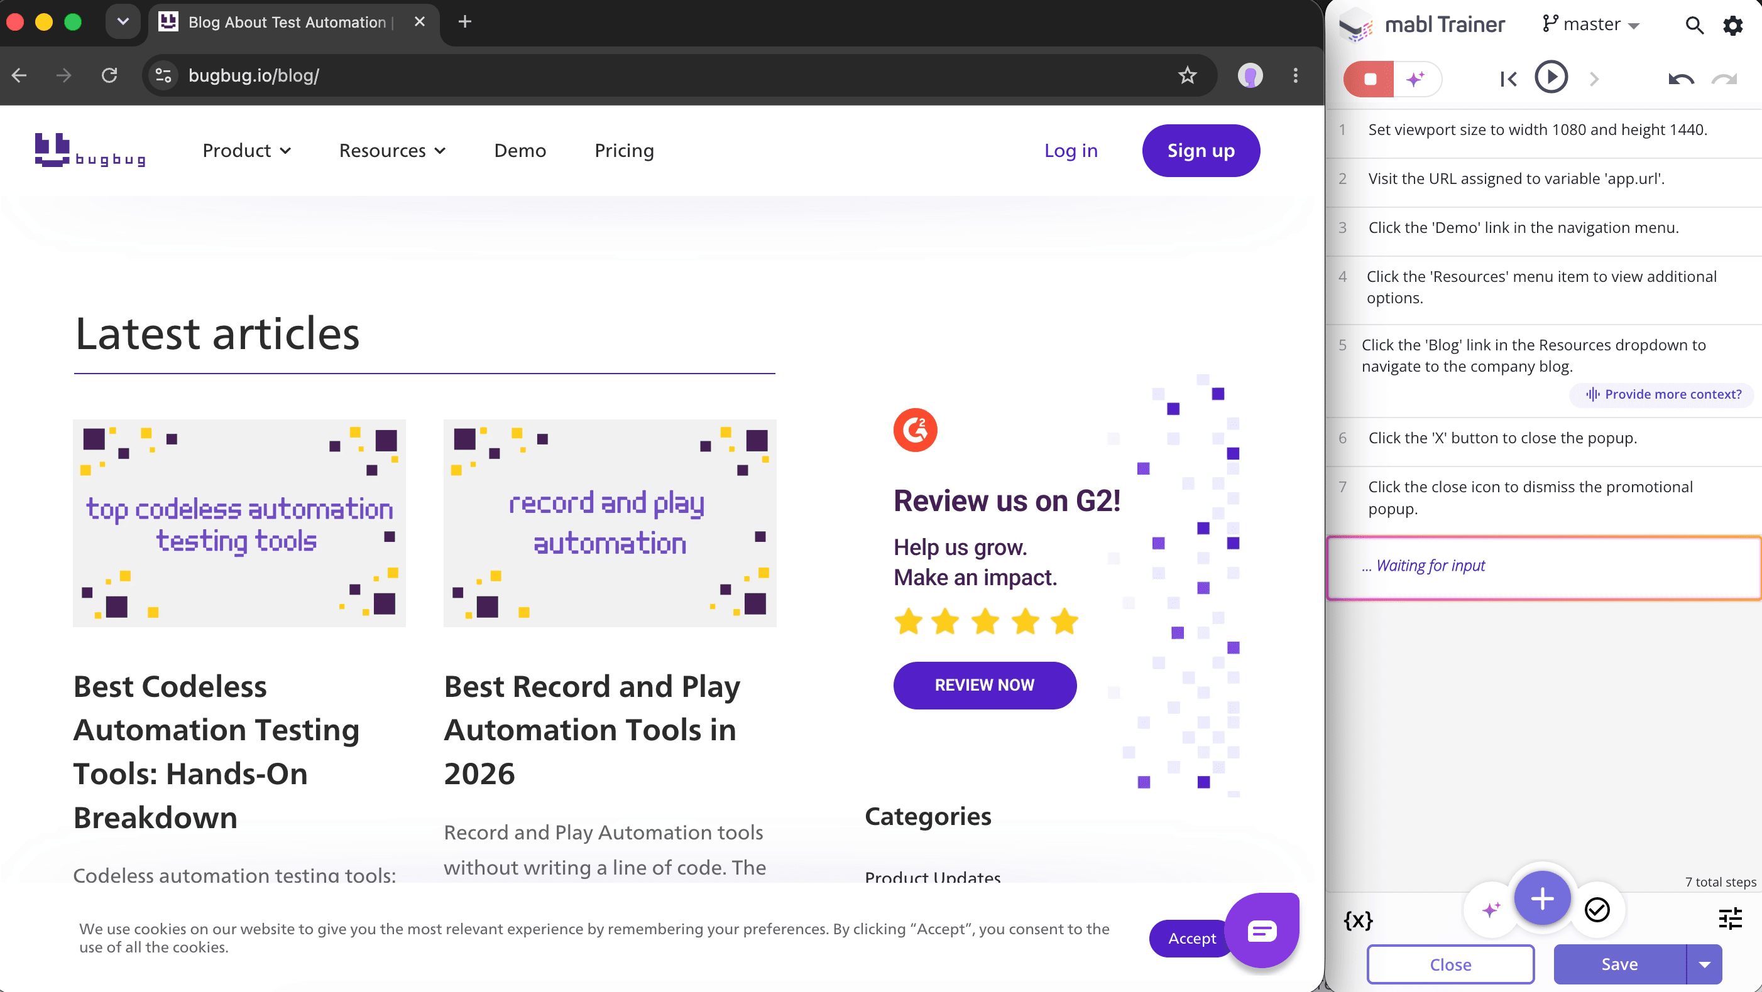Open Best Record and Play Automation Tools article

pos(592,729)
